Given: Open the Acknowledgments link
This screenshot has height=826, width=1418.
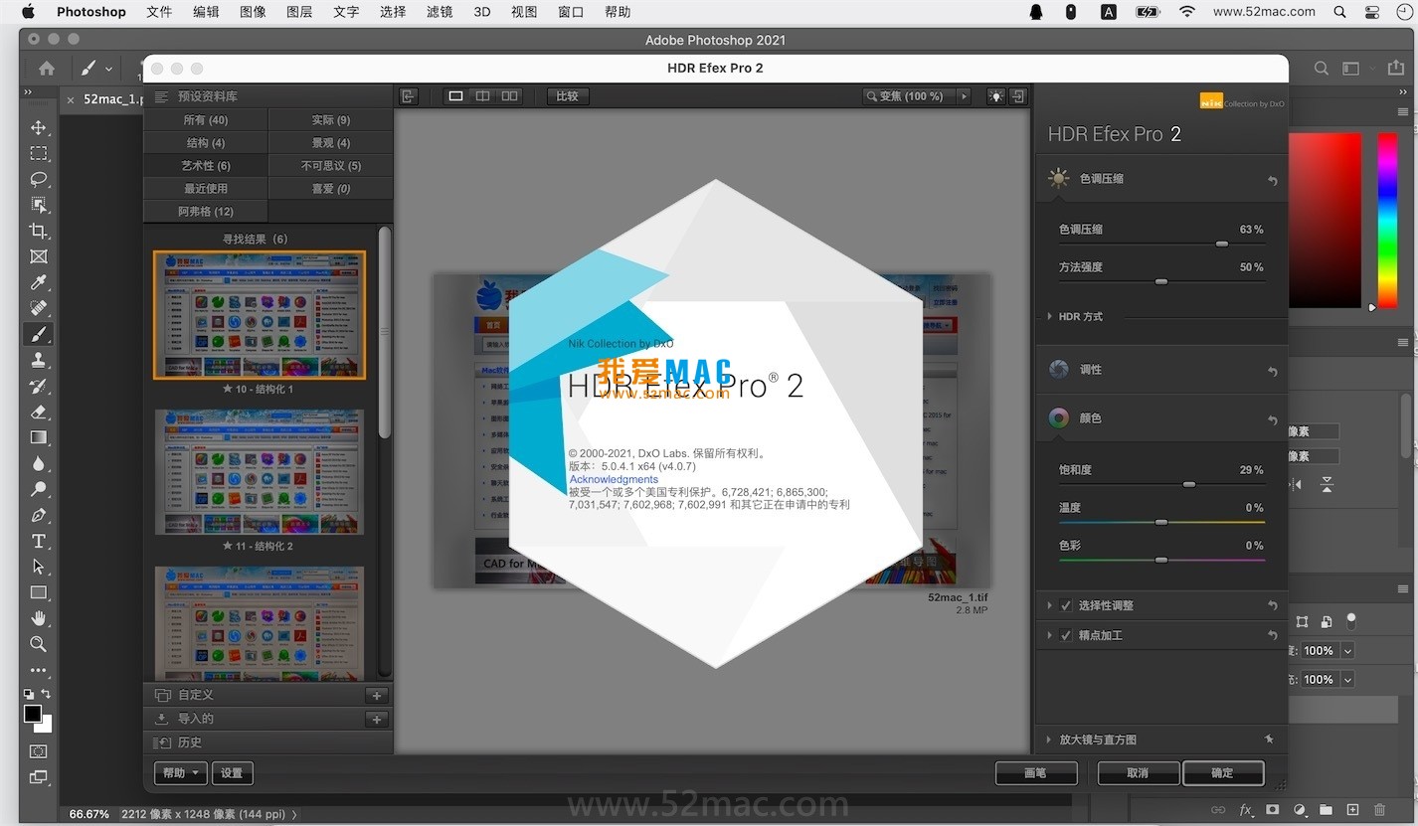Looking at the screenshot, I should tap(614, 479).
